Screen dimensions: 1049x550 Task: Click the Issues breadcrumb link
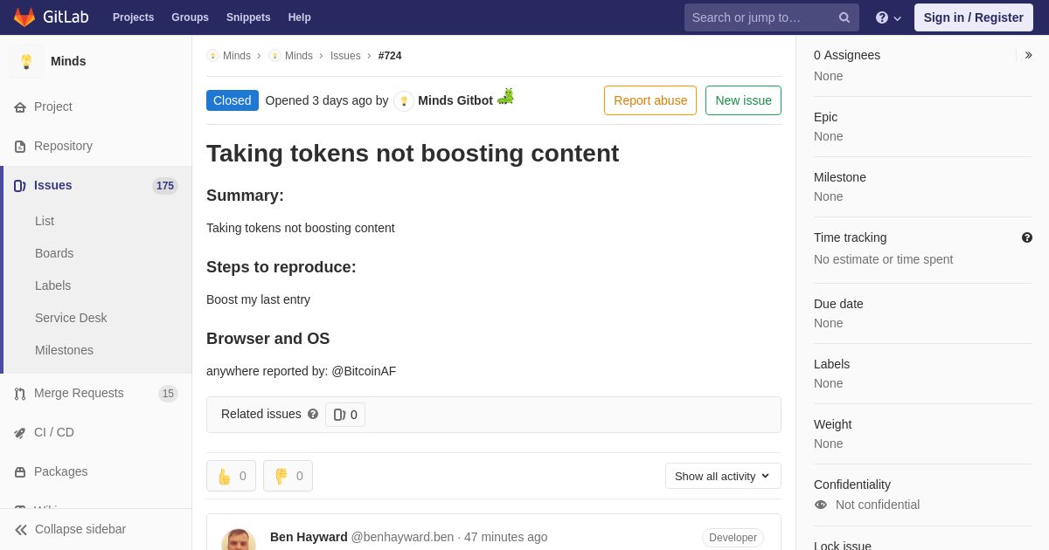[345, 56]
